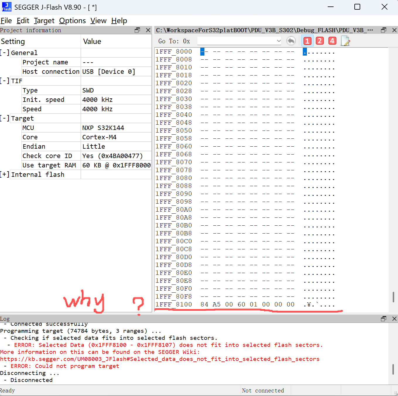Screen dimensions: 398x396
Task: Select the 'Cortex-M4' core value
Action: [x=99, y=137]
